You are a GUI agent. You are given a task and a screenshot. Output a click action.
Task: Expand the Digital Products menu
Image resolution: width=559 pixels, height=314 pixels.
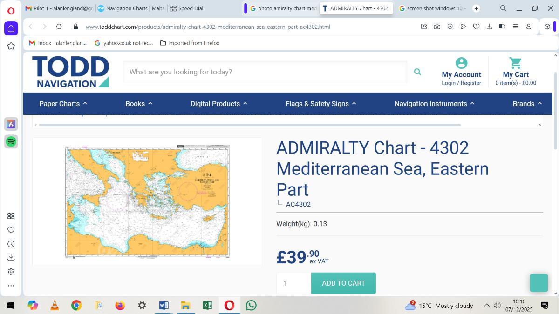pos(218,104)
